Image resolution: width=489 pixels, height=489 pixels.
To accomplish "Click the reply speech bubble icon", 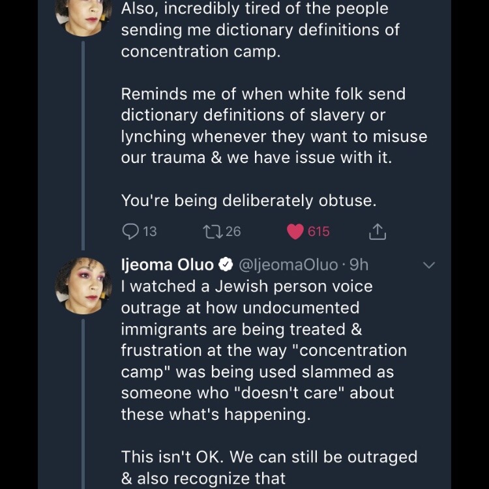I will tap(131, 231).
